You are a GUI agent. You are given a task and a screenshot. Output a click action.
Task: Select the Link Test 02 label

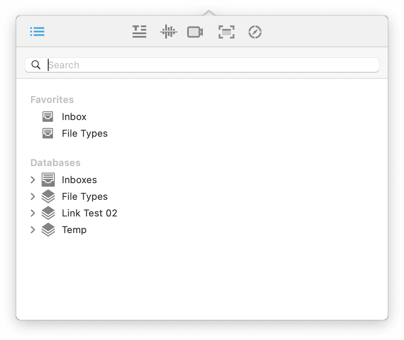tap(89, 213)
